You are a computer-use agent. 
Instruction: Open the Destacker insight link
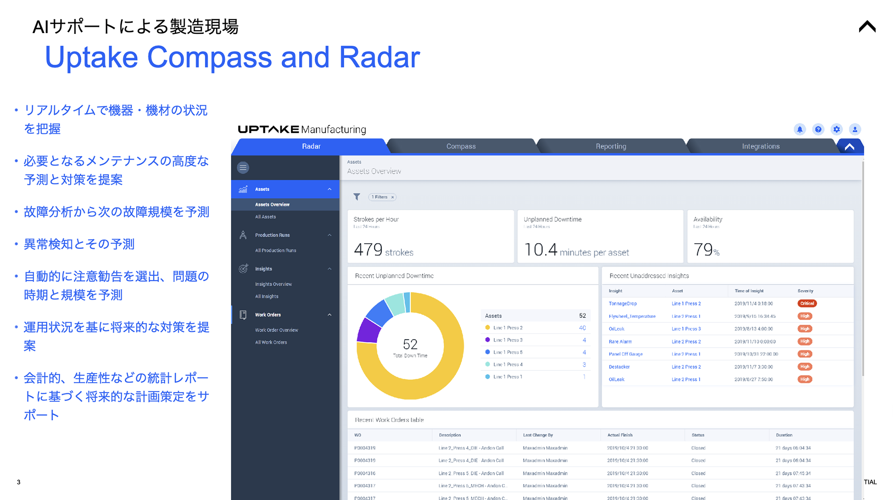(619, 367)
